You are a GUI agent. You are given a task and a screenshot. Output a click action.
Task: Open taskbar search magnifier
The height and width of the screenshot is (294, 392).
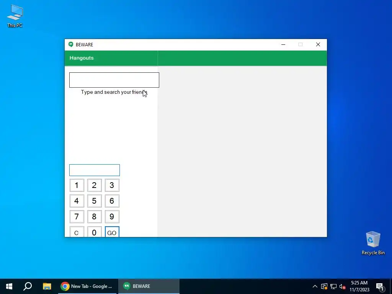28,286
